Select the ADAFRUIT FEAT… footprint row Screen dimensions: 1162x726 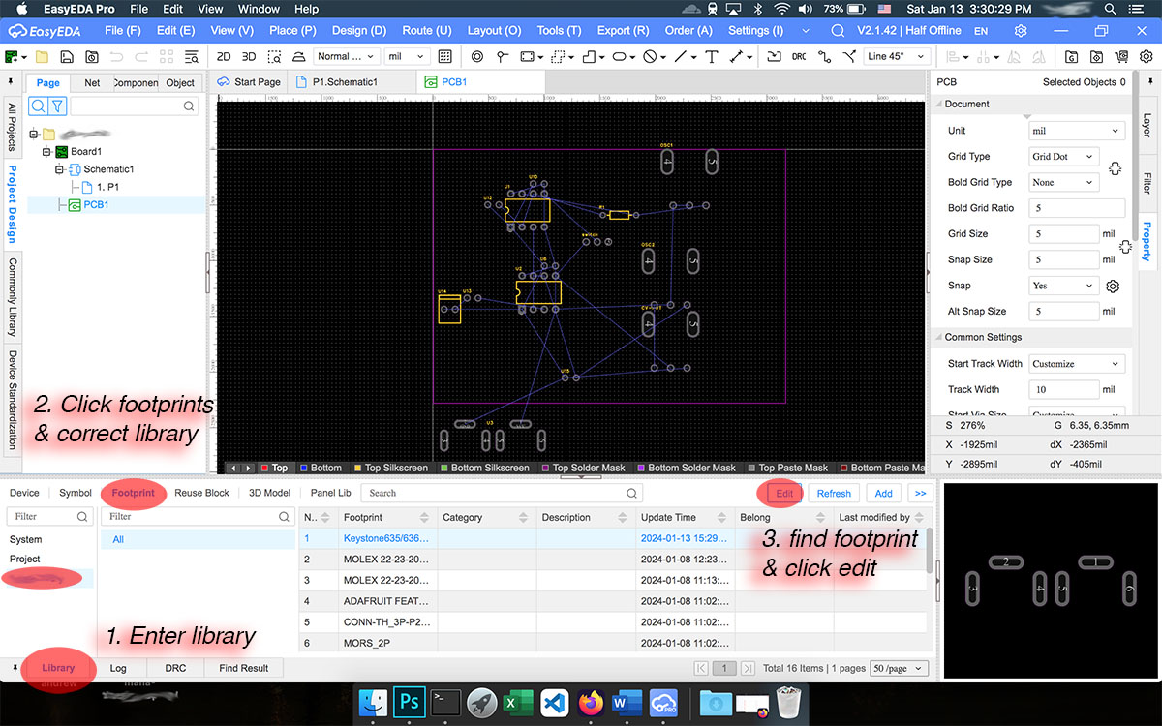pyautogui.click(x=614, y=601)
